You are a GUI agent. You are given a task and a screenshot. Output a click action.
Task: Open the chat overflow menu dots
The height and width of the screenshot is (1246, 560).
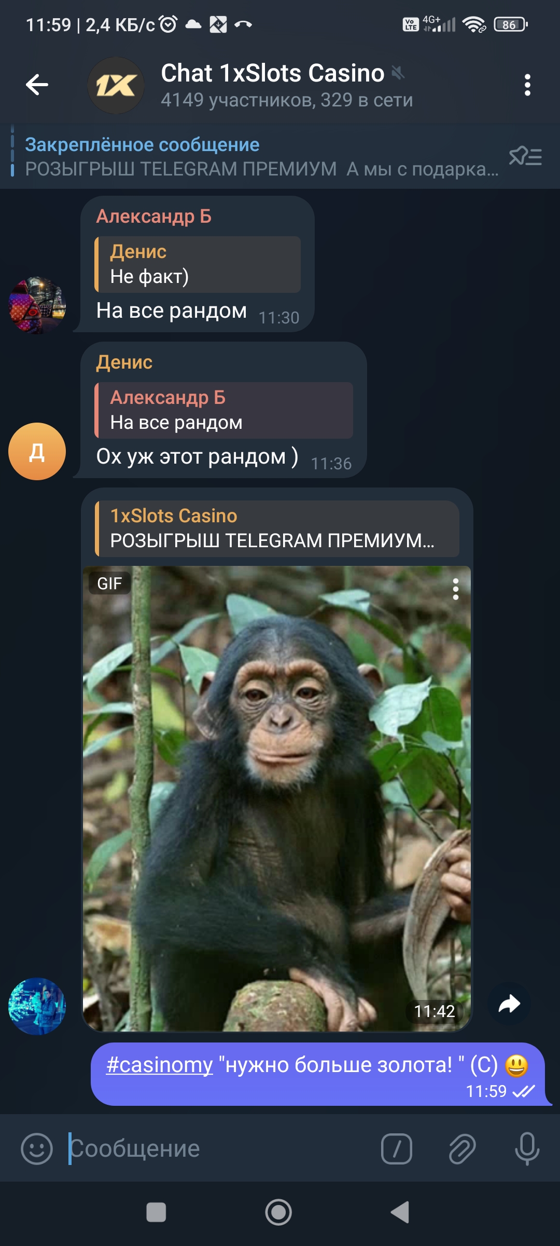pyautogui.click(x=527, y=85)
